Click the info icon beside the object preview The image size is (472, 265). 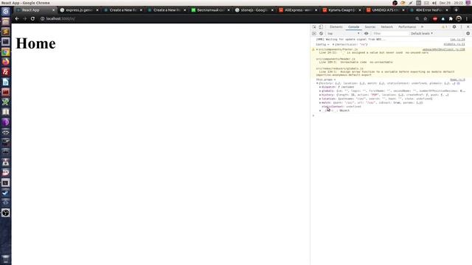pos(458,83)
